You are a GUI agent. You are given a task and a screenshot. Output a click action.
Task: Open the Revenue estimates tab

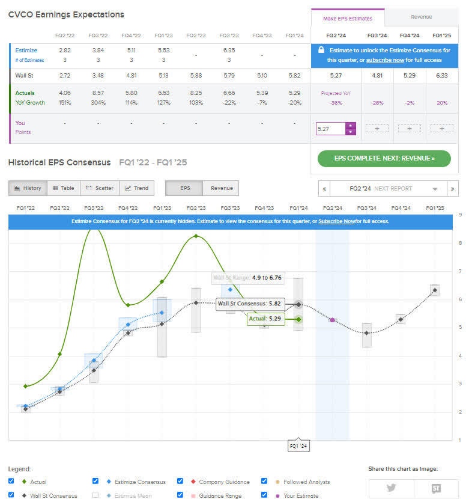click(421, 17)
